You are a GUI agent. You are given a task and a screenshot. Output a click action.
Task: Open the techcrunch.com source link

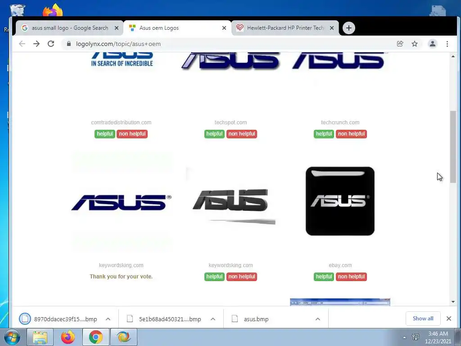point(340,123)
